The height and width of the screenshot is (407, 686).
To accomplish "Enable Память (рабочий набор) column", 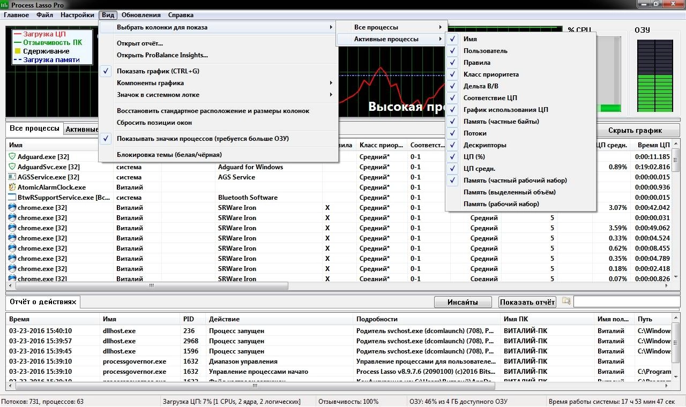I will tap(520, 204).
